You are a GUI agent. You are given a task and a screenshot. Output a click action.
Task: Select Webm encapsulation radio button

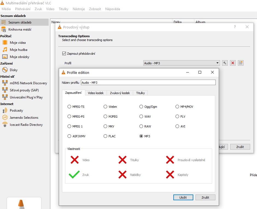[105, 107]
